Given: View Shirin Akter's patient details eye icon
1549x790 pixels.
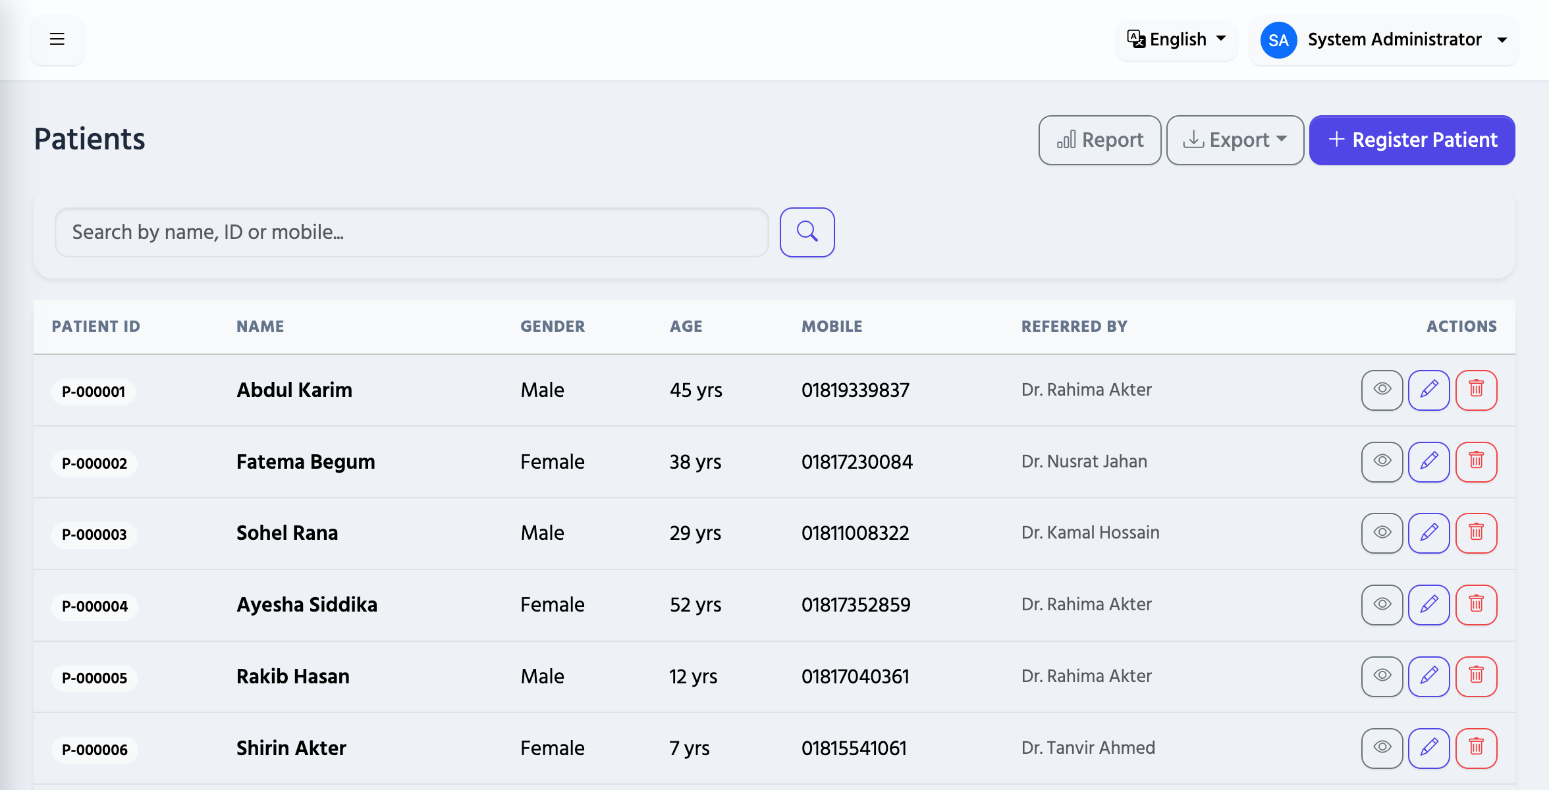Looking at the screenshot, I should pos(1382,748).
